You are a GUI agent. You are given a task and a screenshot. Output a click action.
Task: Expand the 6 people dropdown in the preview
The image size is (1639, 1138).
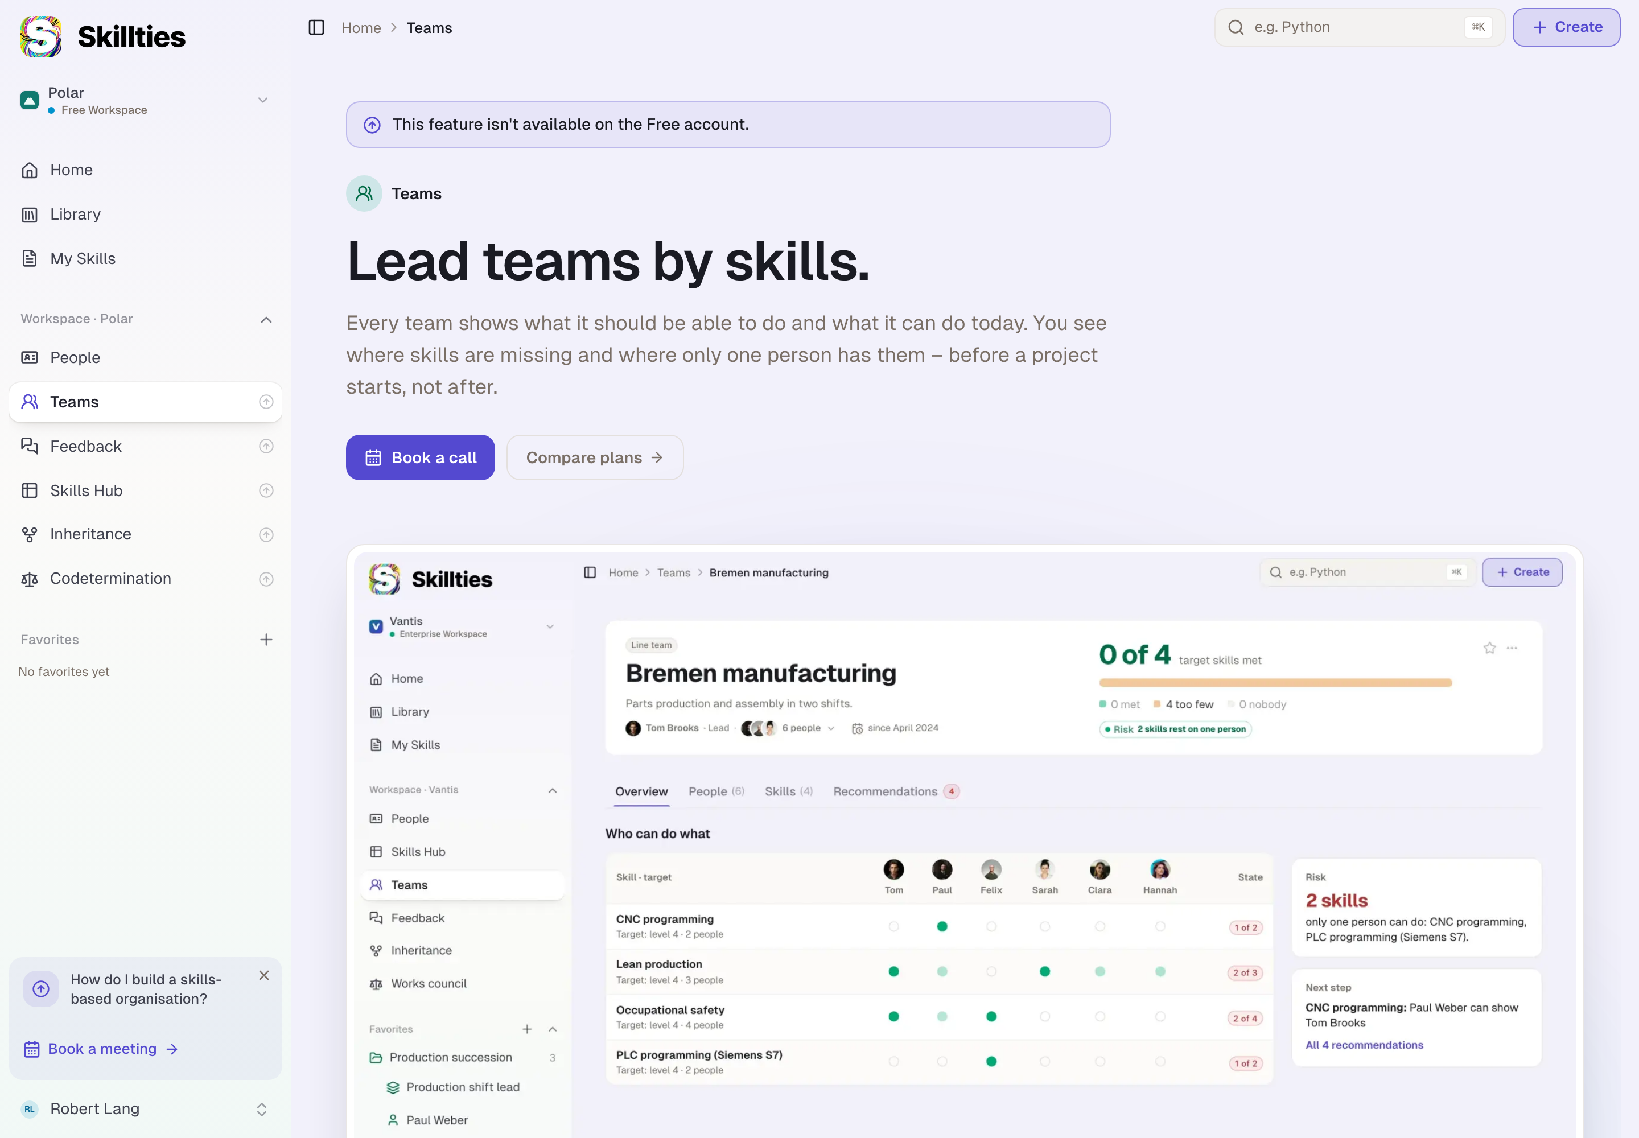808,728
